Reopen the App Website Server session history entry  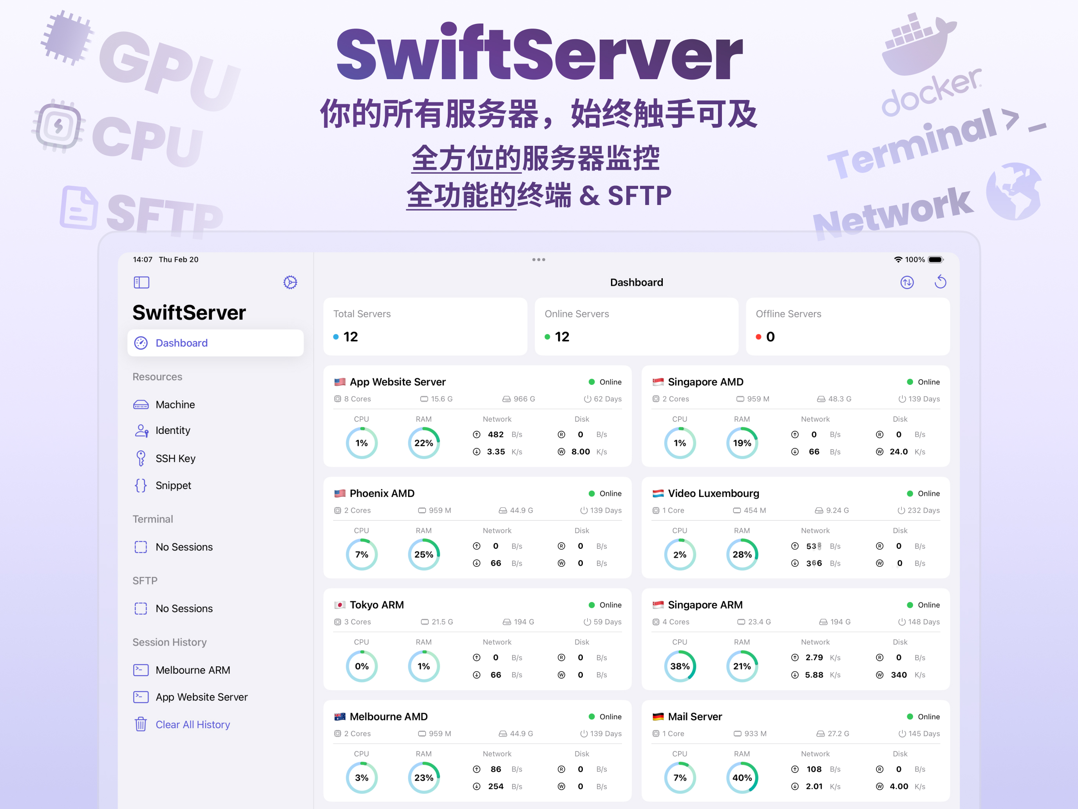201,697
